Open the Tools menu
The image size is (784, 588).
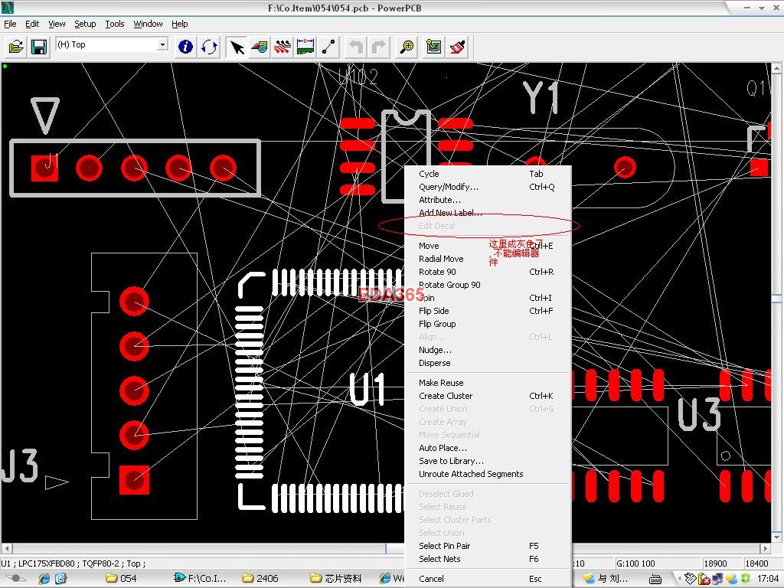(x=115, y=24)
